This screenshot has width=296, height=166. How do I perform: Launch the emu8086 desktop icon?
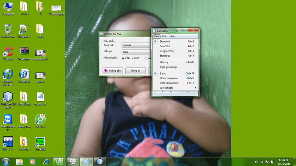[x=40, y=144]
